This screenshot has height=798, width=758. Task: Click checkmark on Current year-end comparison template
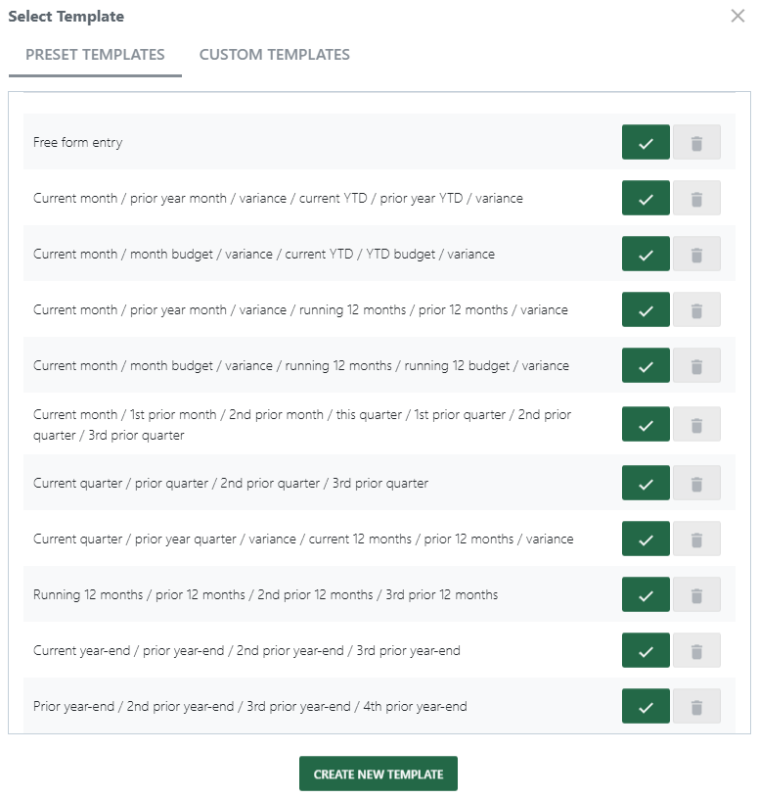[646, 650]
